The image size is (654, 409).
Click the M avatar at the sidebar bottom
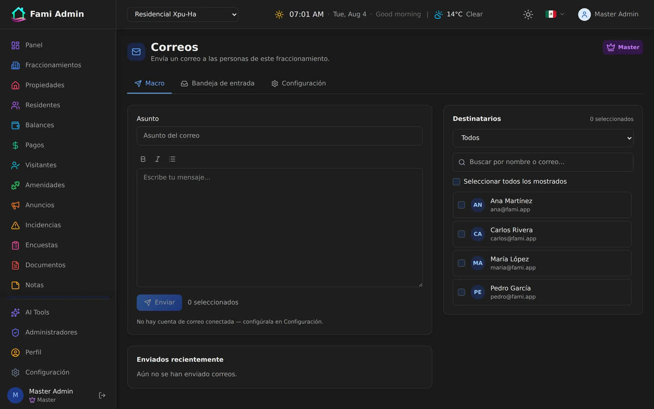tap(16, 395)
